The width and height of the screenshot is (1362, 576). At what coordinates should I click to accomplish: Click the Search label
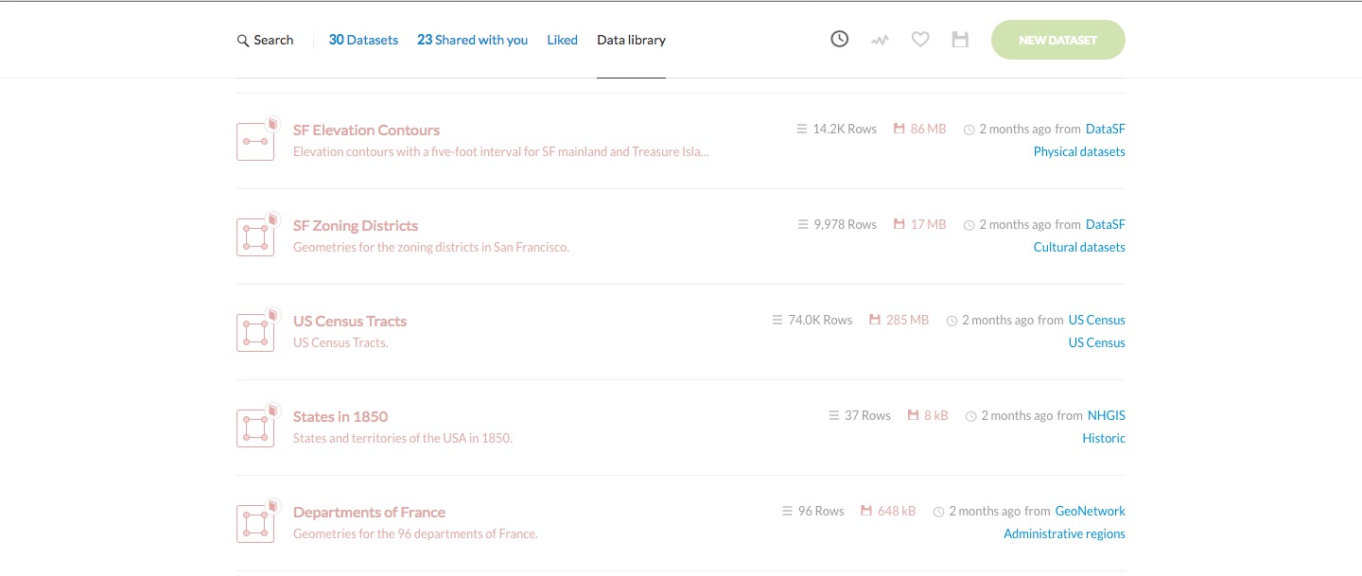click(x=273, y=40)
